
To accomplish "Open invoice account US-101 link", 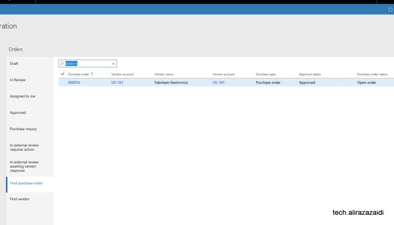I will [x=218, y=82].
